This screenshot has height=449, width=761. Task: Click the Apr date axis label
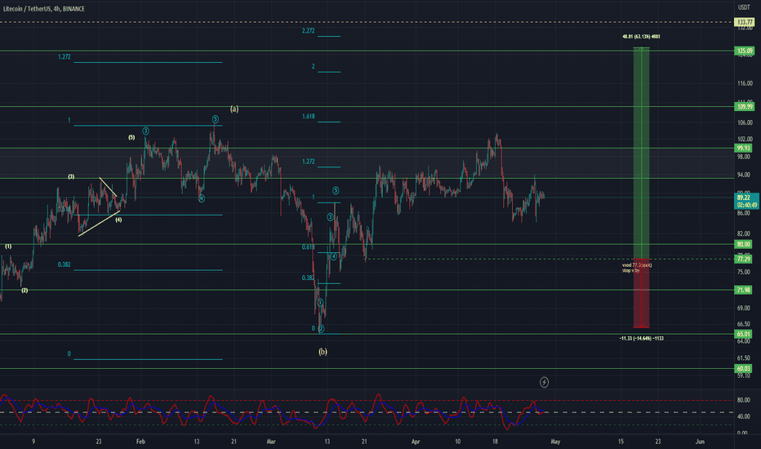[x=416, y=442]
